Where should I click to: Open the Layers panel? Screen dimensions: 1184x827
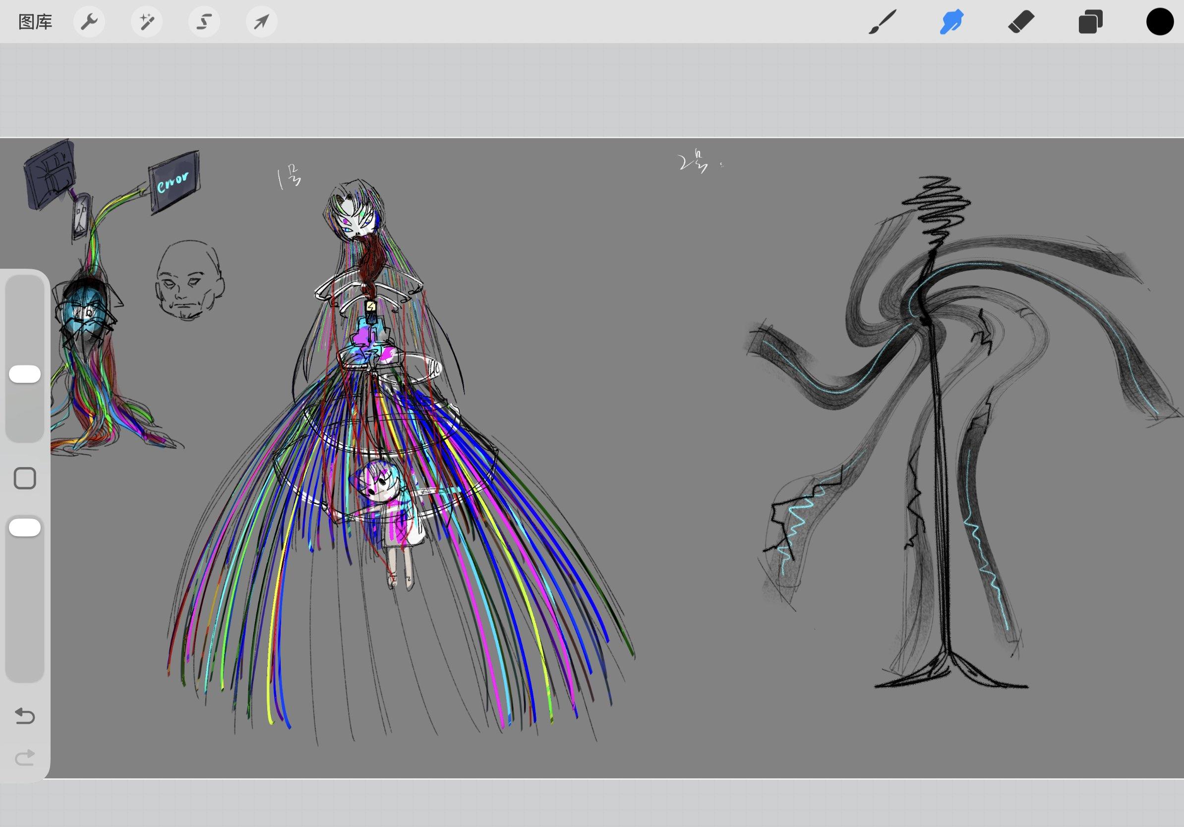[1090, 23]
